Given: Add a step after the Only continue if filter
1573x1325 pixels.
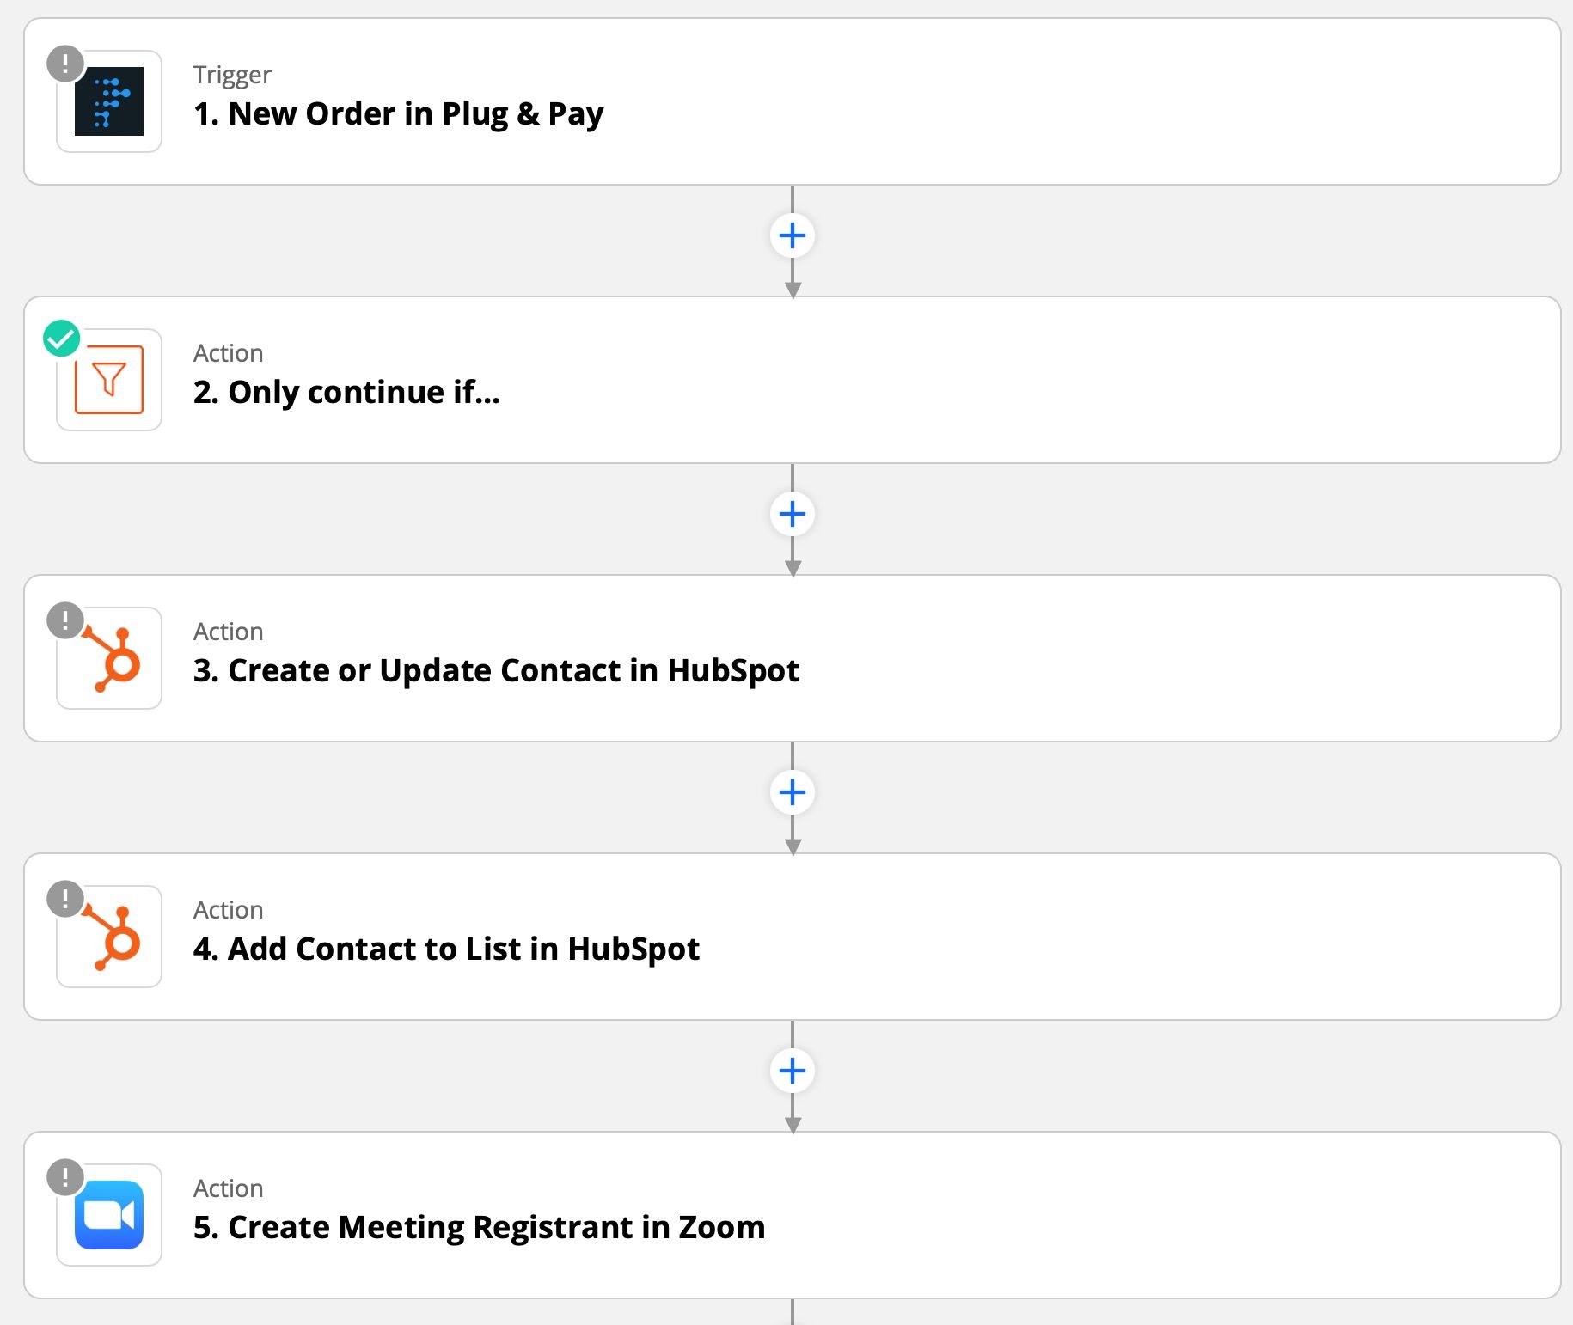Looking at the screenshot, I should (793, 514).
